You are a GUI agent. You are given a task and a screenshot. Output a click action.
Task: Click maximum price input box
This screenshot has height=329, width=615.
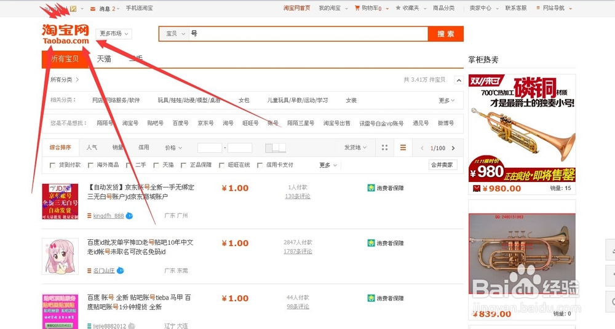240,148
